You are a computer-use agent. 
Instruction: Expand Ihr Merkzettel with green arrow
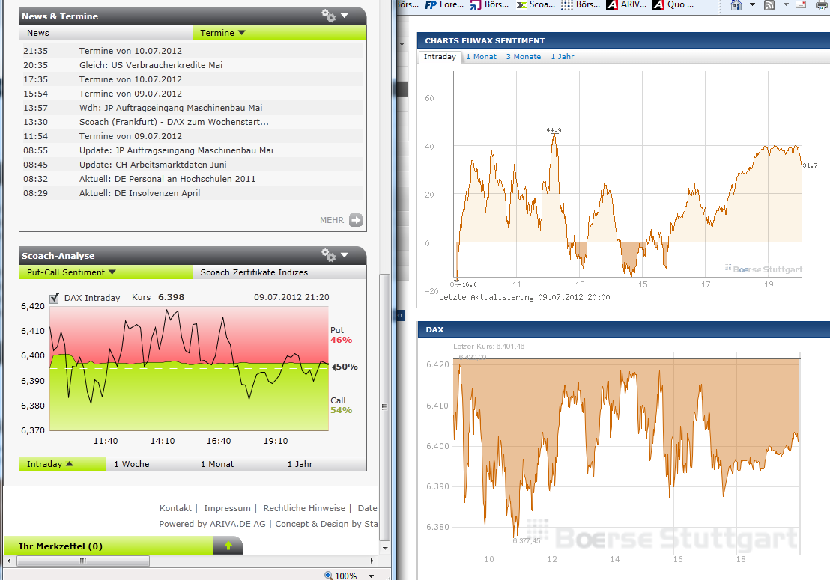(x=228, y=546)
